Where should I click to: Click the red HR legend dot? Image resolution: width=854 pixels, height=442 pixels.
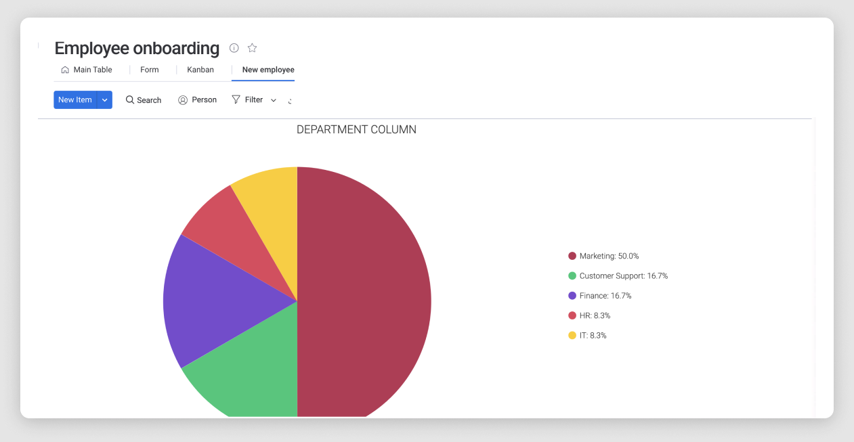pyautogui.click(x=572, y=315)
